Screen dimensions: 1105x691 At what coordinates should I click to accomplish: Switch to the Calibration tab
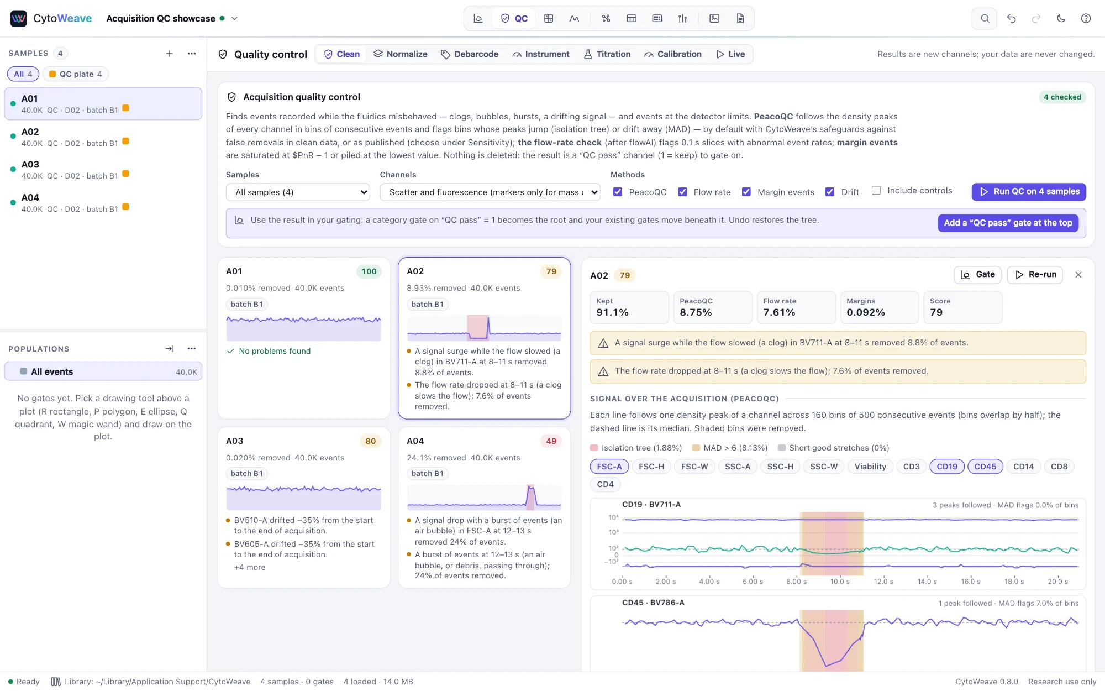[672, 54]
